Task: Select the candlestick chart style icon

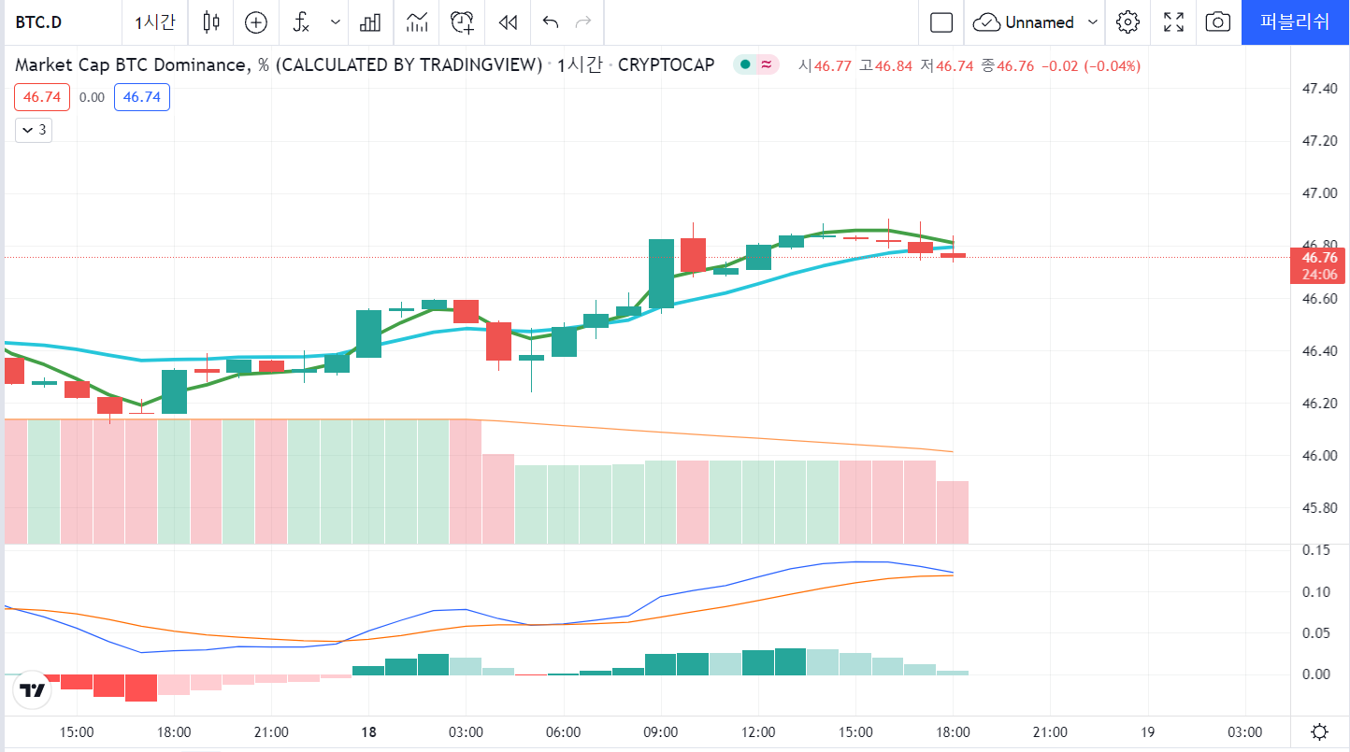Action: pos(210,22)
